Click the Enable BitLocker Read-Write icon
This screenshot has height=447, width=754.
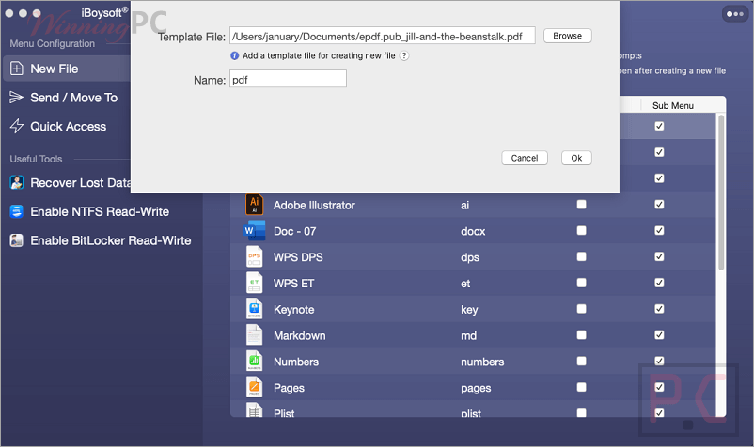point(16,240)
